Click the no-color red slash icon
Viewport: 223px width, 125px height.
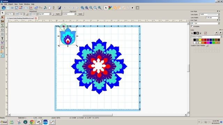pos(206,33)
